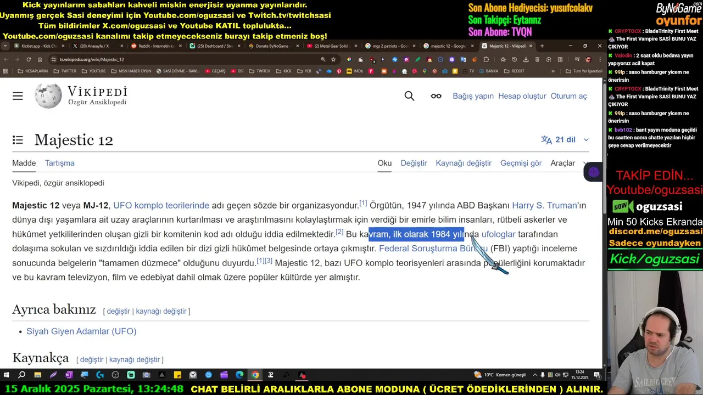Click the Vikipedi globe logo
This screenshot has height=395, width=703.
(48, 96)
